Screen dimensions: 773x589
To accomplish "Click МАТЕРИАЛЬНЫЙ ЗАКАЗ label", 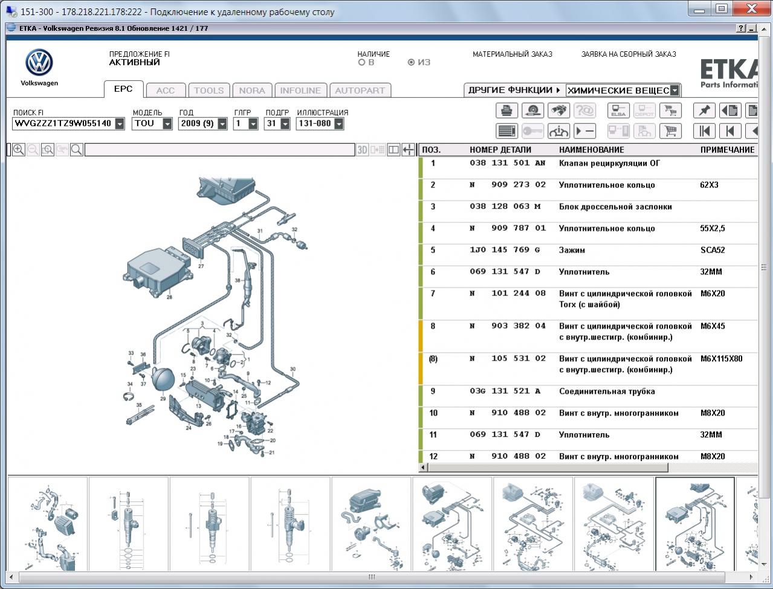I will [513, 54].
